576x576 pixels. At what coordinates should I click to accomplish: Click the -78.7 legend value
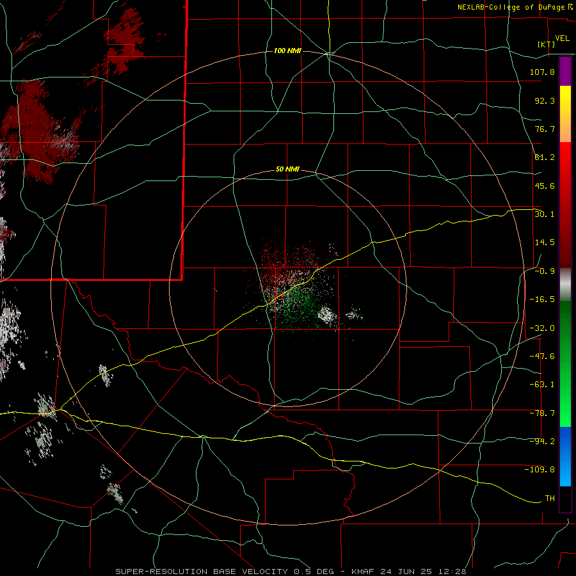(542, 413)
